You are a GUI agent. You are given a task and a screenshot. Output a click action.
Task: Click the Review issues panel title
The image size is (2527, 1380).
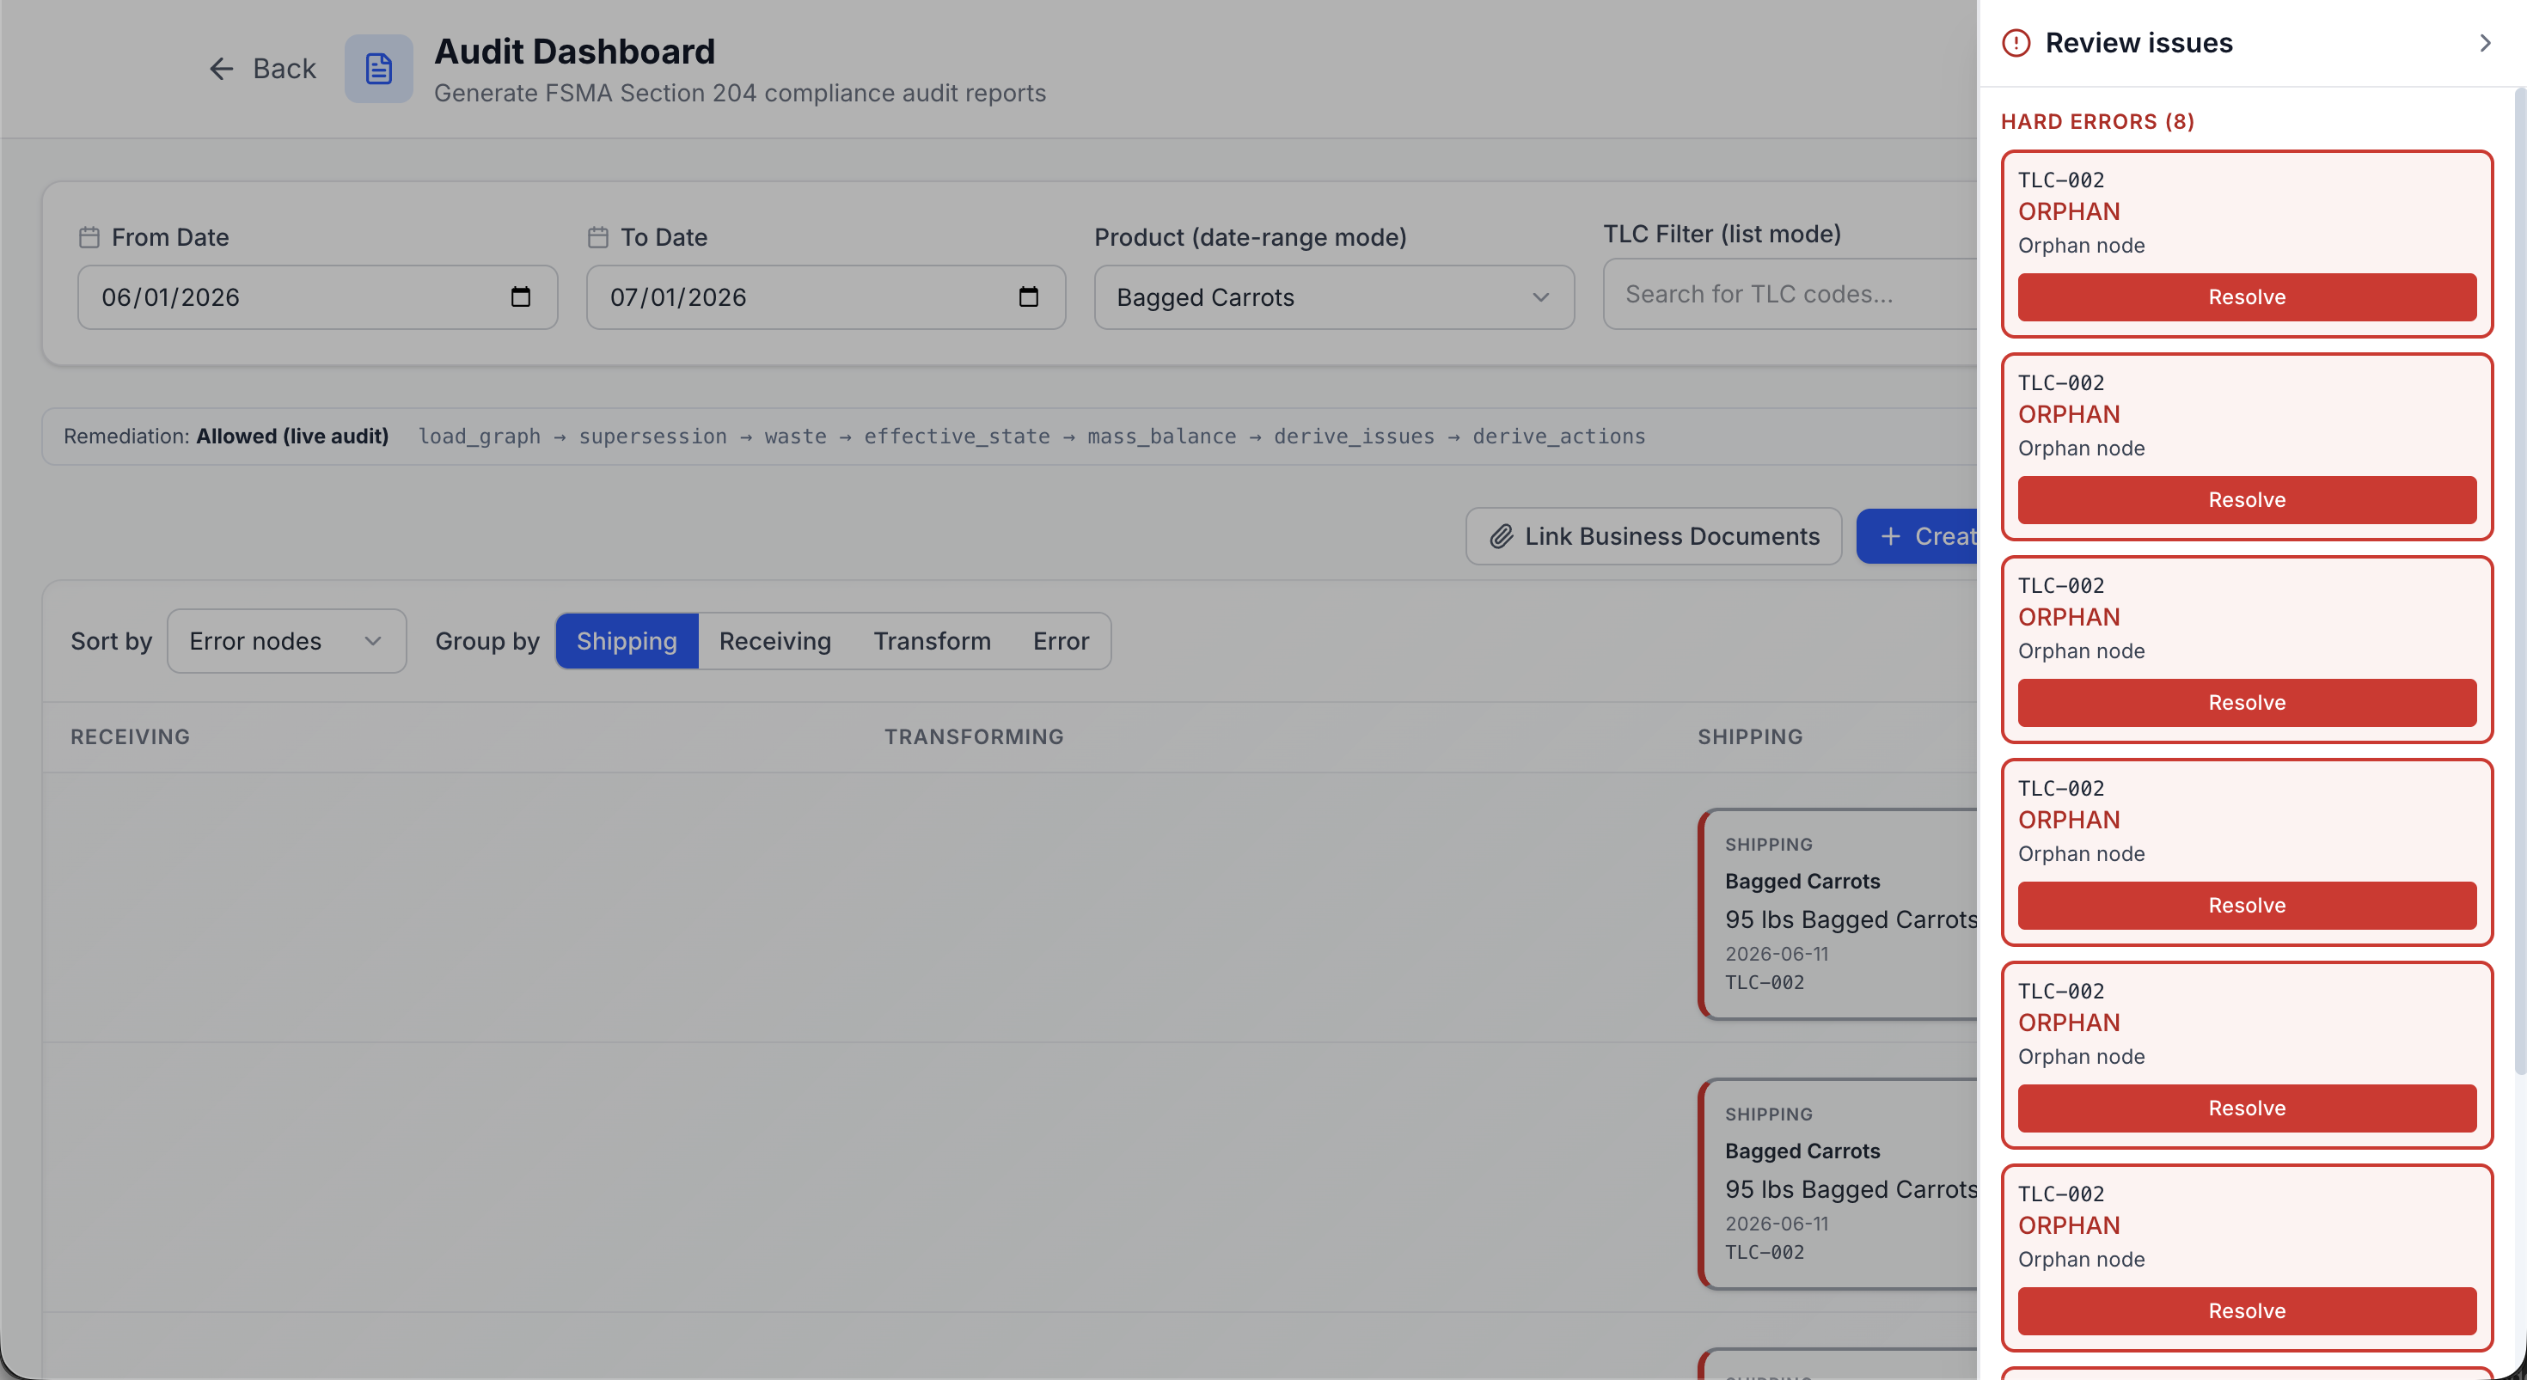pos(2138,43)
